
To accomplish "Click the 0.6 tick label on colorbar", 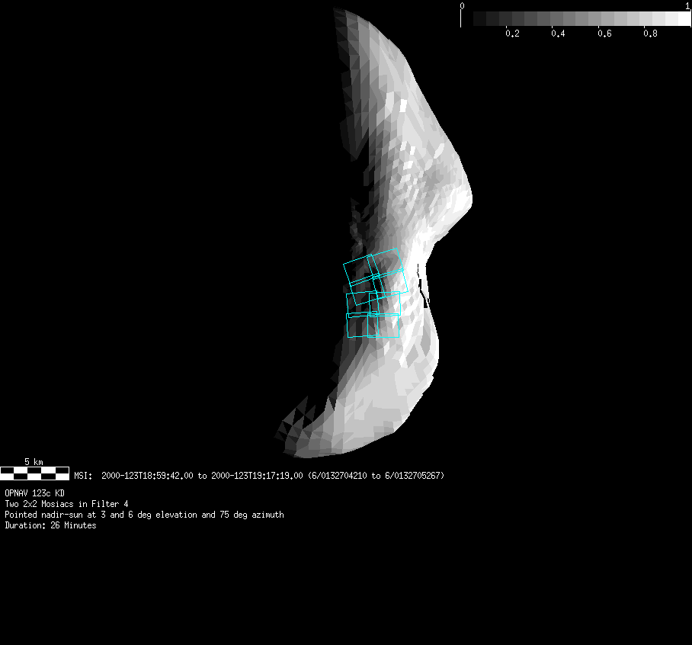I will (604, 34).
